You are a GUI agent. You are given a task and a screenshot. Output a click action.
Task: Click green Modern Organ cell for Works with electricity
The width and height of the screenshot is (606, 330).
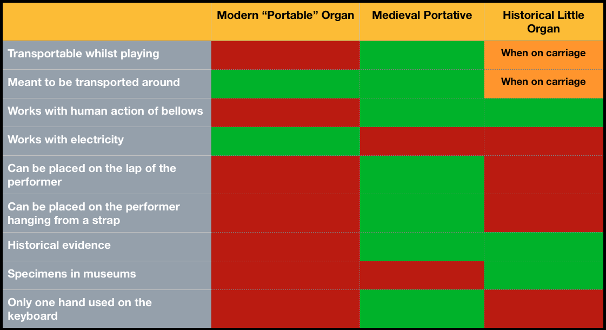[x=285, y=141]
